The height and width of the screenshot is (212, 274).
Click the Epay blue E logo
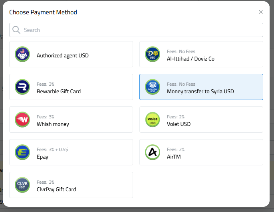(22, 152)
